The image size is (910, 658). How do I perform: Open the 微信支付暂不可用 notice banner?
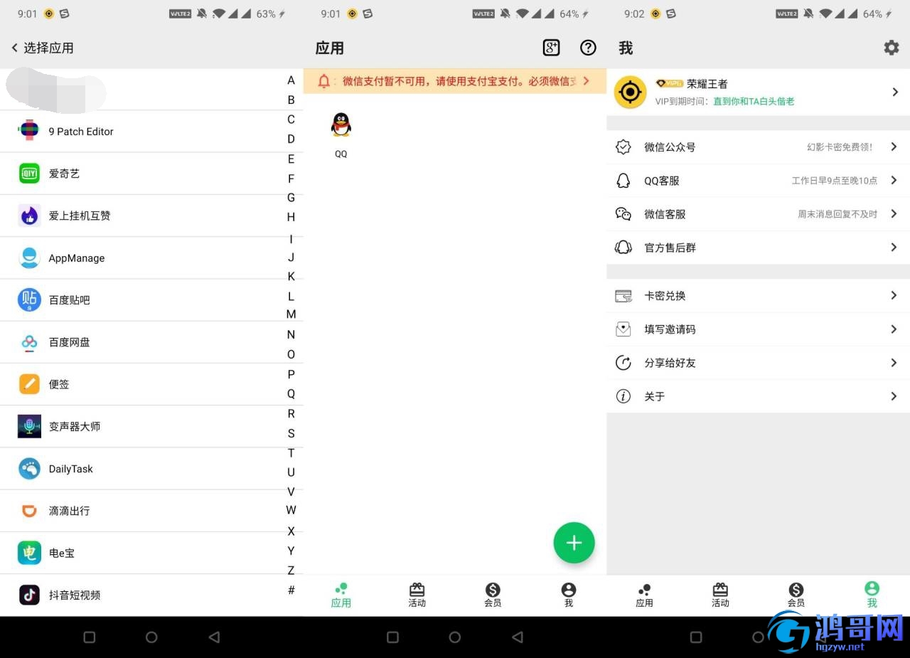coord(455,81)
